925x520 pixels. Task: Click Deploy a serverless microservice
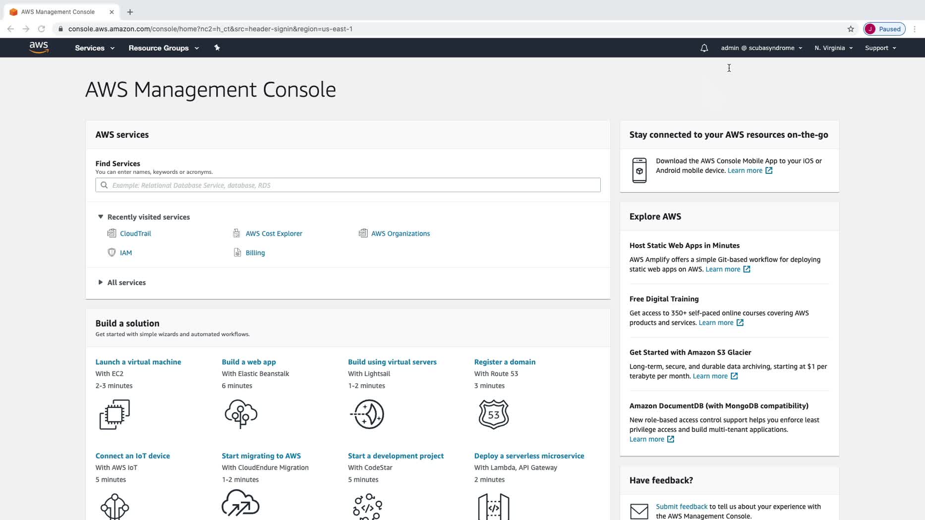pos(529,456)
